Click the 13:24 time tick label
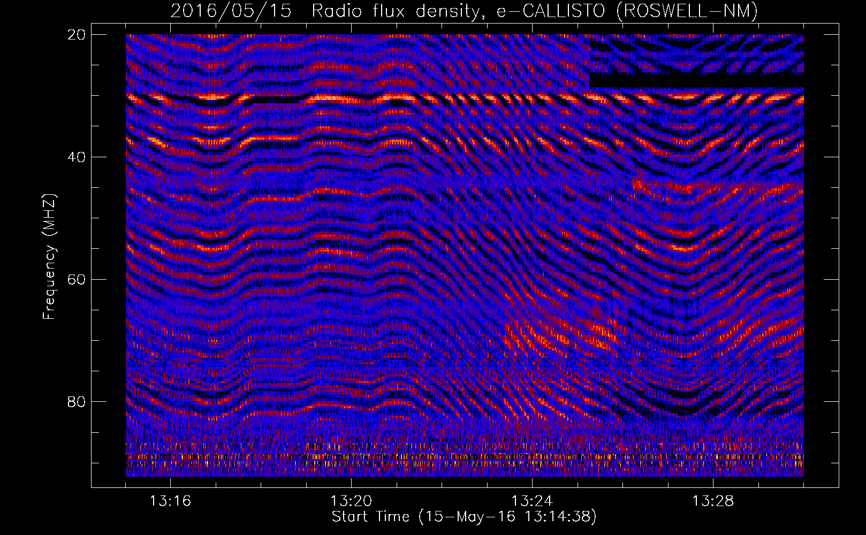Viewport: 866px width, 535px height. point(532,501)
